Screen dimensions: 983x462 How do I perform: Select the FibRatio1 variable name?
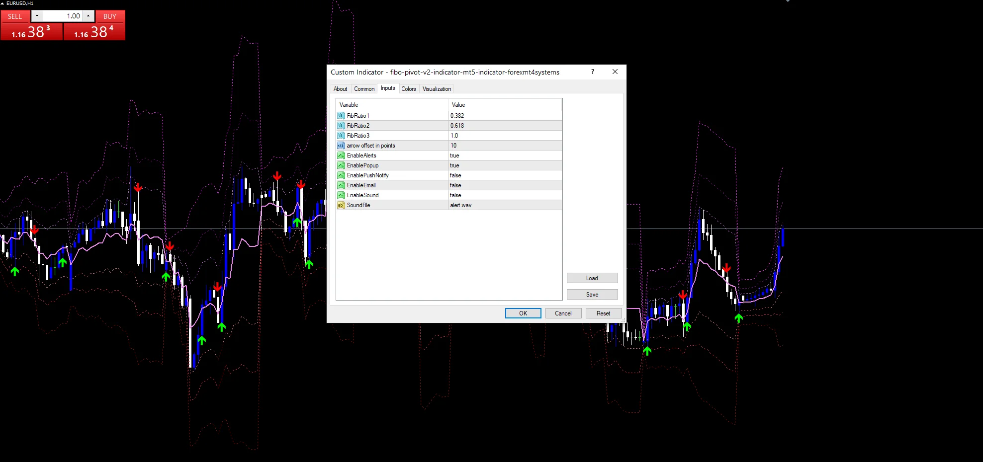(358, 116)
